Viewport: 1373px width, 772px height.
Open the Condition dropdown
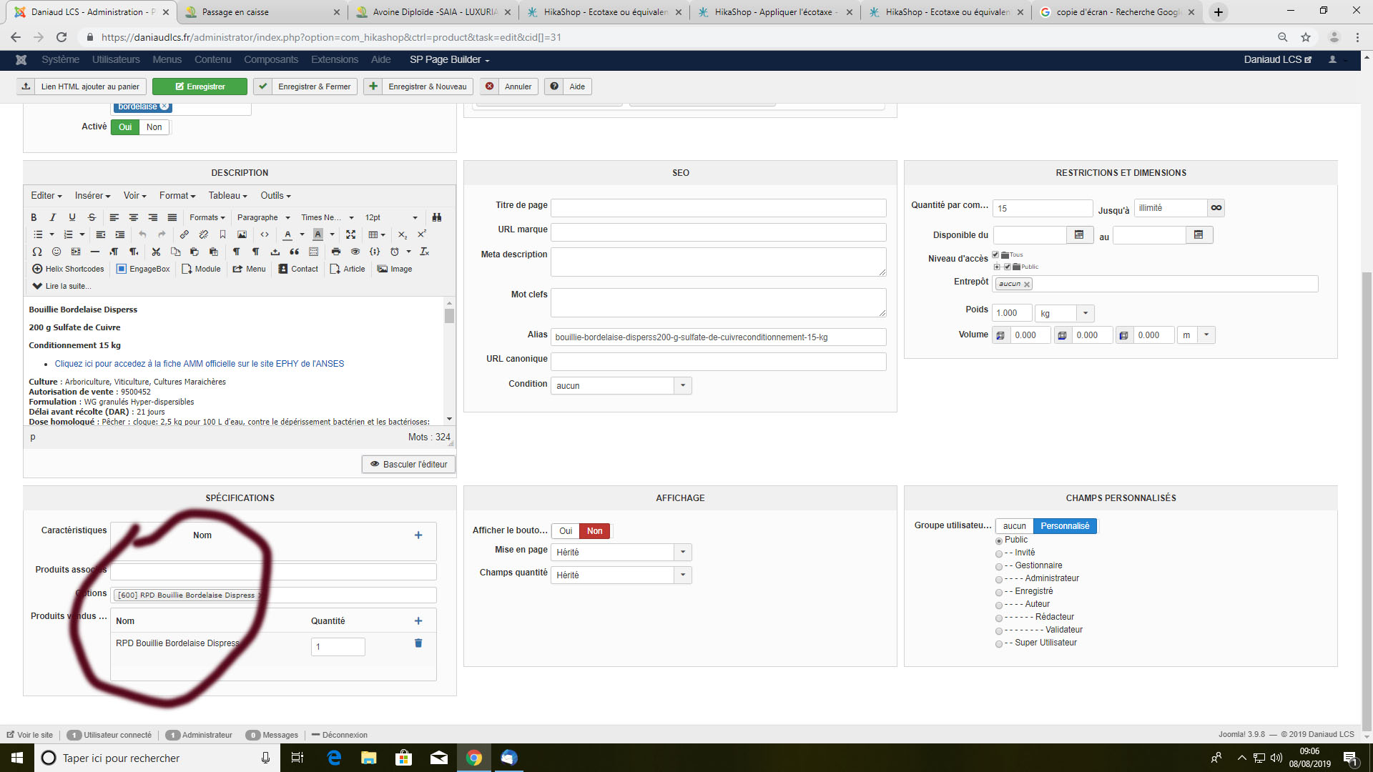683,386
